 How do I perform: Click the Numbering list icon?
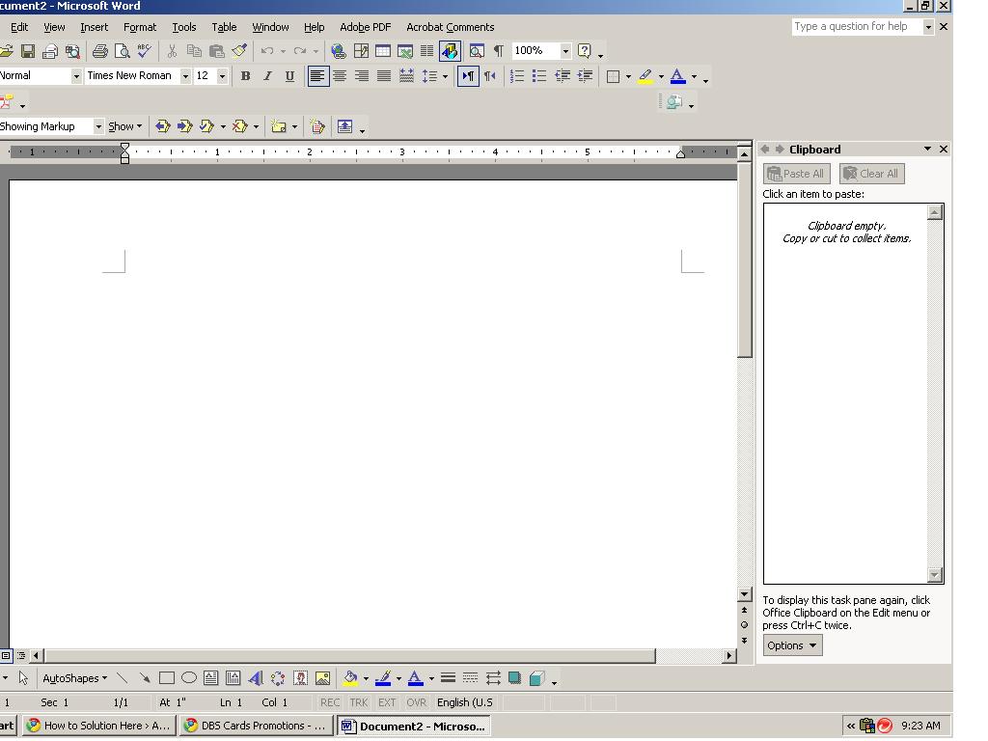517,76
